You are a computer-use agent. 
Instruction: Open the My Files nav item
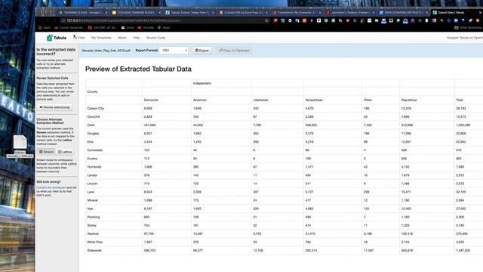79,38
